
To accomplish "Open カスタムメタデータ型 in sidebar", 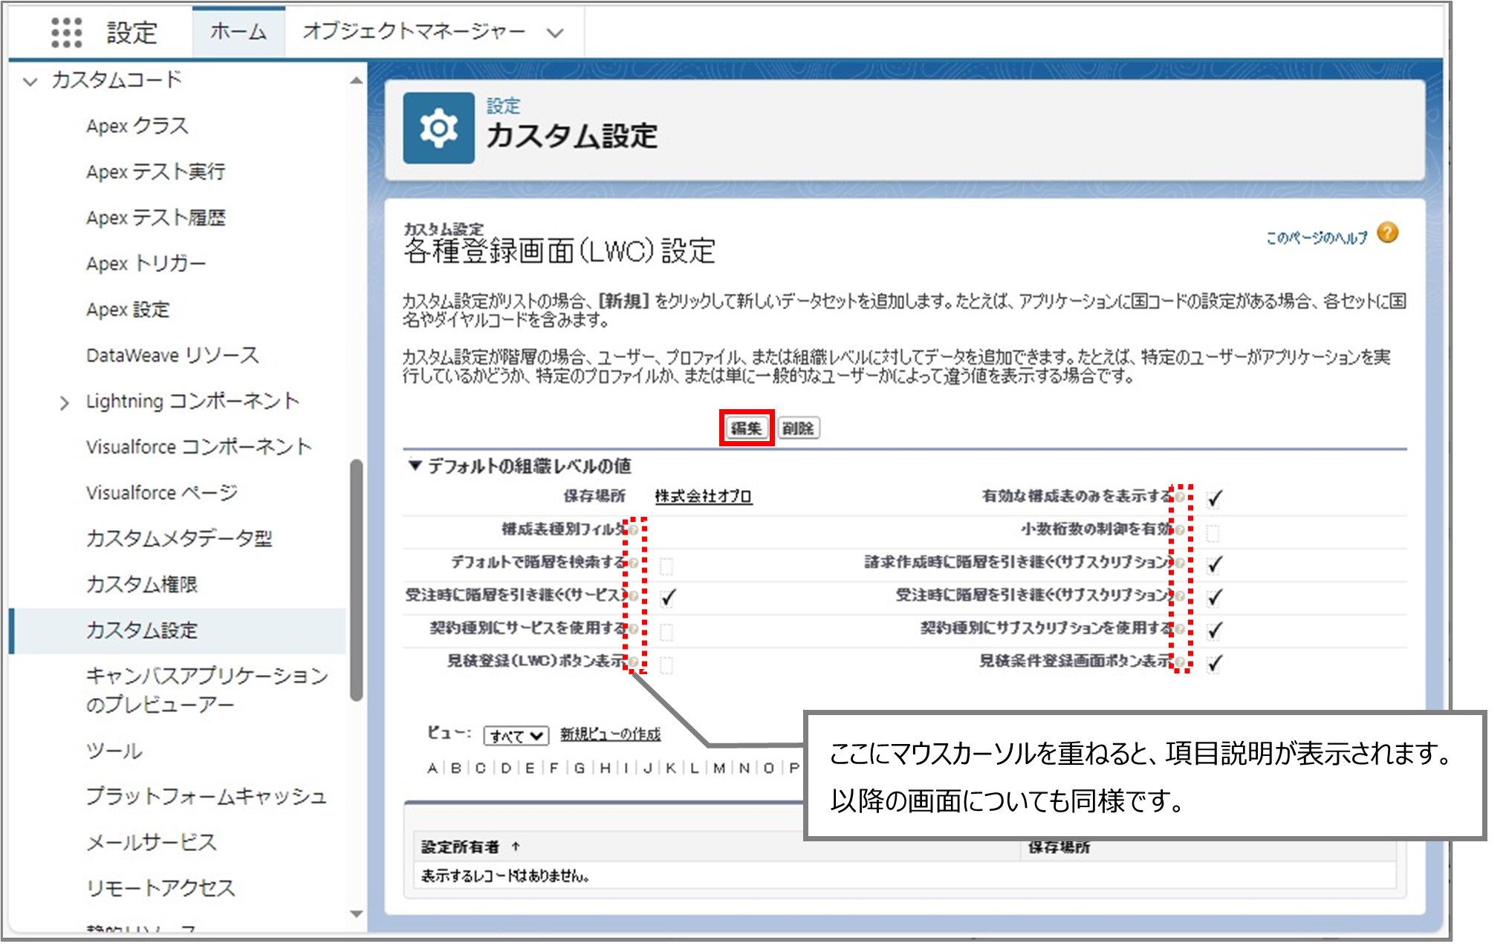I will (x=179, y=538).
